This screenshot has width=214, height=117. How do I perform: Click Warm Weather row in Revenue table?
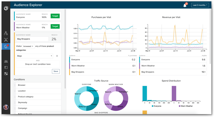pos(173,66)
